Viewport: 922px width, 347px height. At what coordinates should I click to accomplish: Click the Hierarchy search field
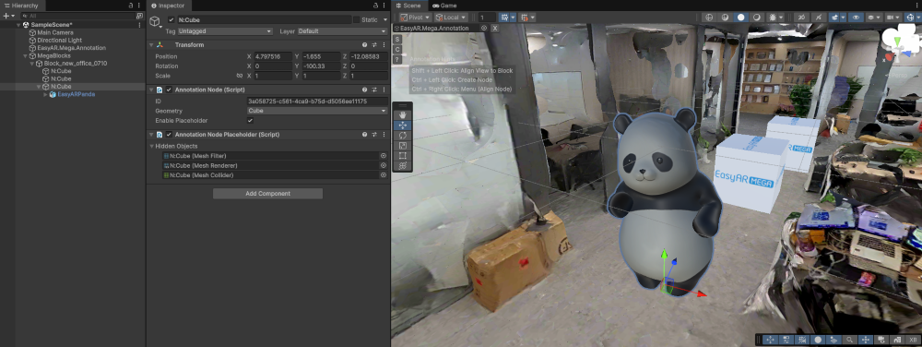tap(79, 16)
